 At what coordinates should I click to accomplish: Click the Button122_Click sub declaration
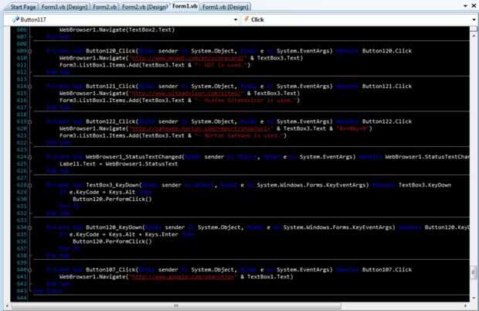229,121
